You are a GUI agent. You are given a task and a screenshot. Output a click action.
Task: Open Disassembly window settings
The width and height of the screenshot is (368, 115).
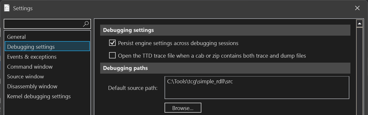coord(32,86)
